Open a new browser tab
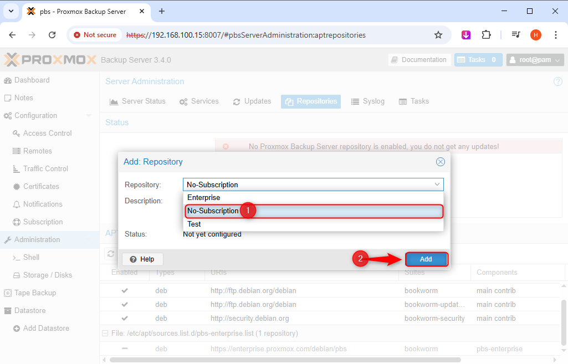Viewport: 568px width, 364px height. tap(162, 11)
